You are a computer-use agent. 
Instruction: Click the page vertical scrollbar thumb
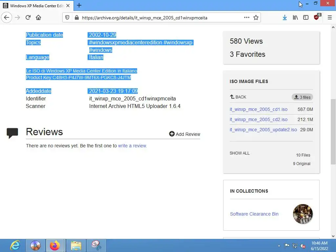(x=333, y=132)
